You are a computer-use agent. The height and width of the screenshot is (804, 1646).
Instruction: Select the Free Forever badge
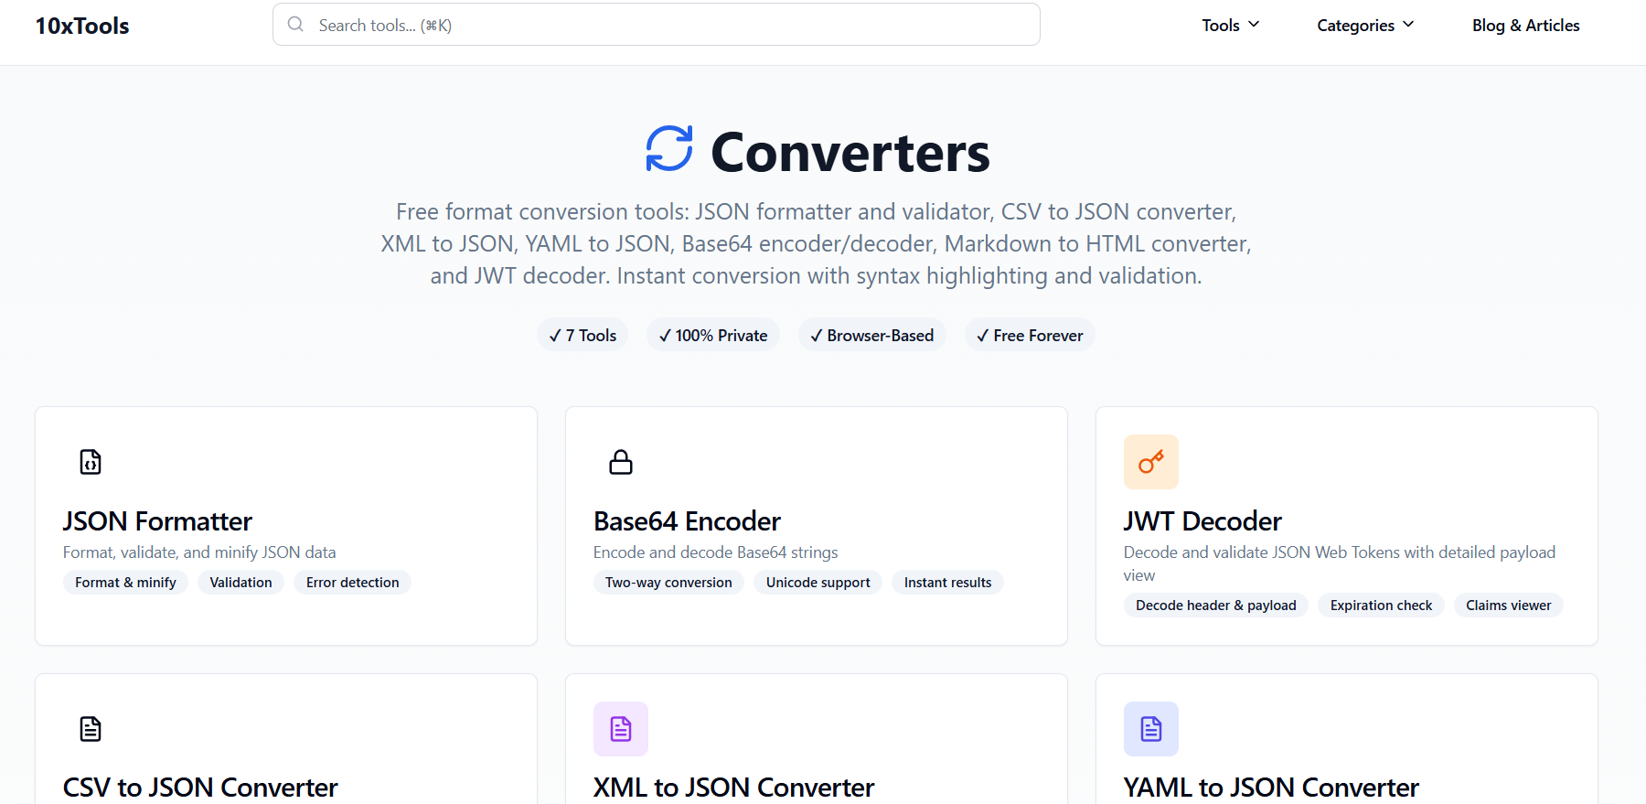(1030, 336)
